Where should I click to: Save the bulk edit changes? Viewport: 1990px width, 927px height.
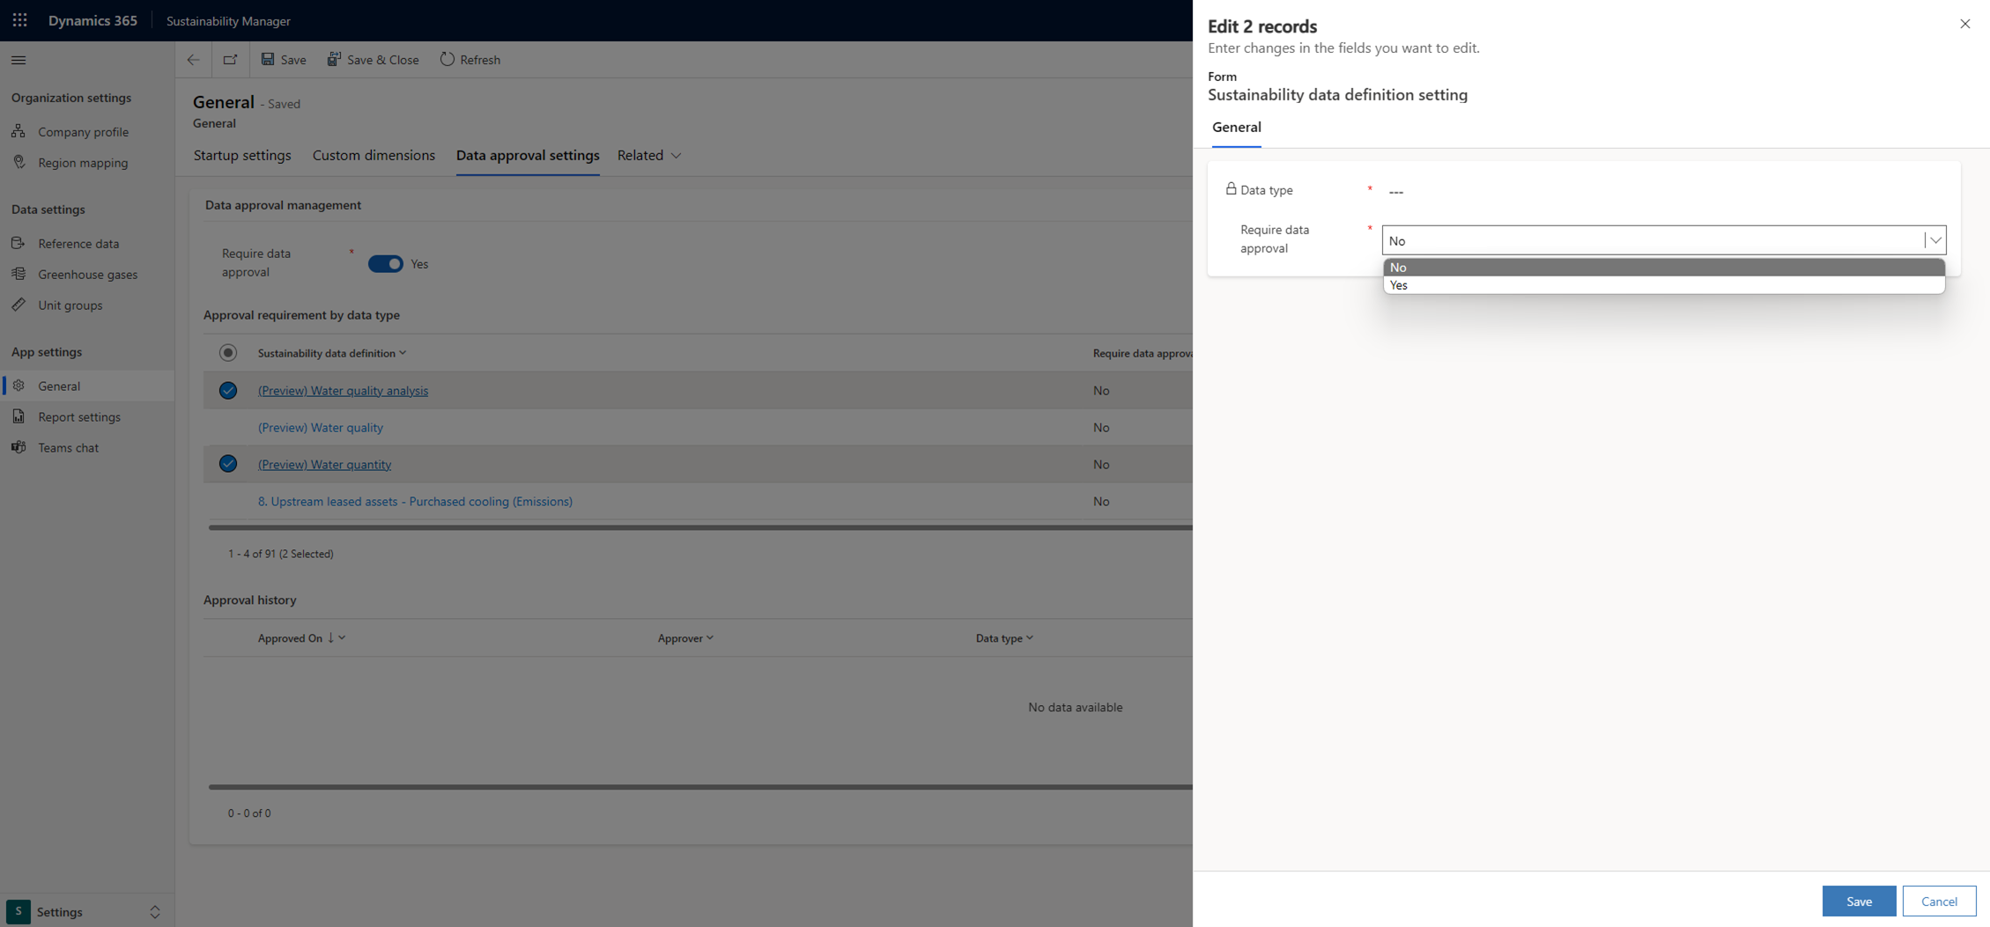1860,901
